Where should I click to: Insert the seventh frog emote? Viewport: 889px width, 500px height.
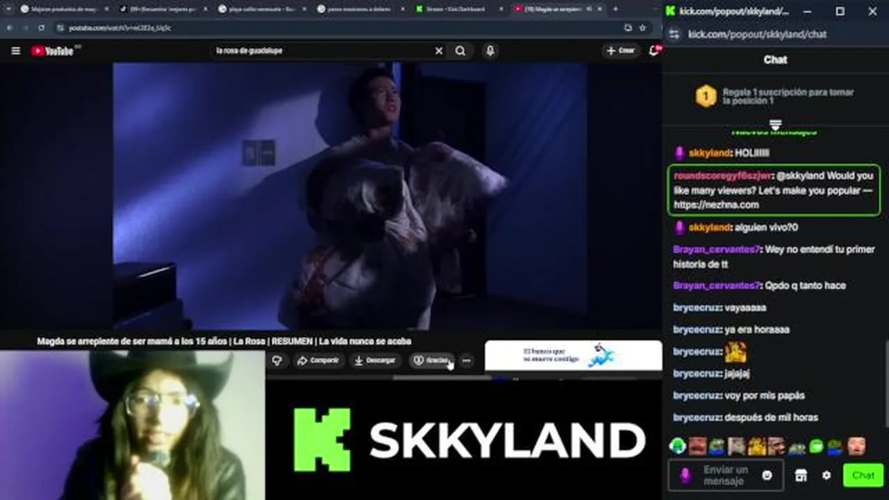[797, 447]
